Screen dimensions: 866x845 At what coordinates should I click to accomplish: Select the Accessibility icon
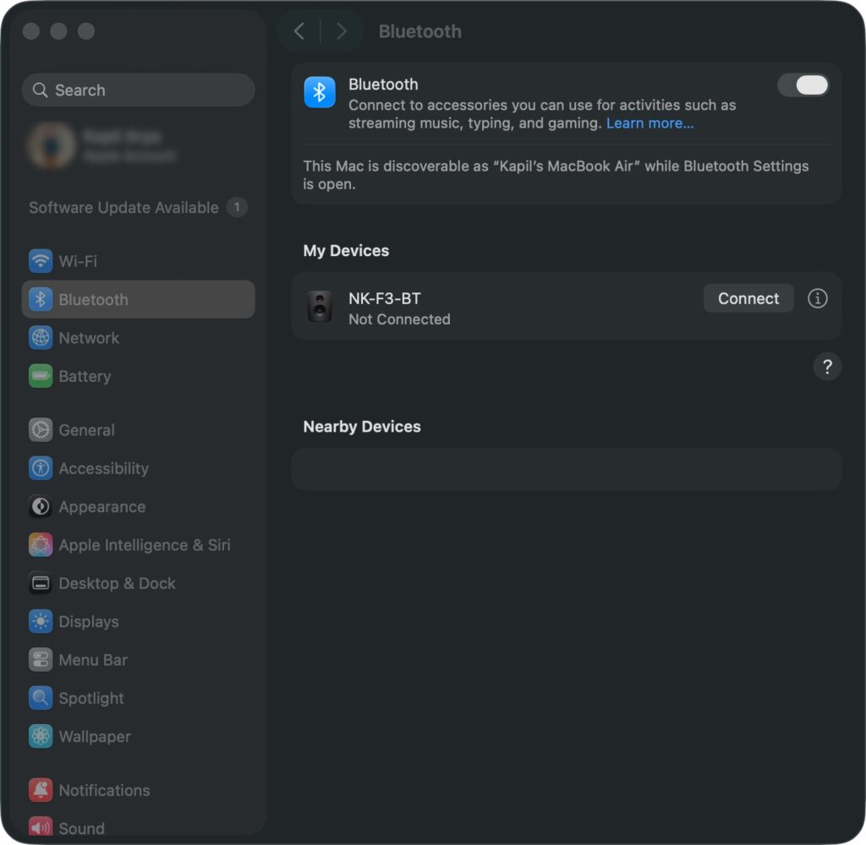tap(41, 468)
